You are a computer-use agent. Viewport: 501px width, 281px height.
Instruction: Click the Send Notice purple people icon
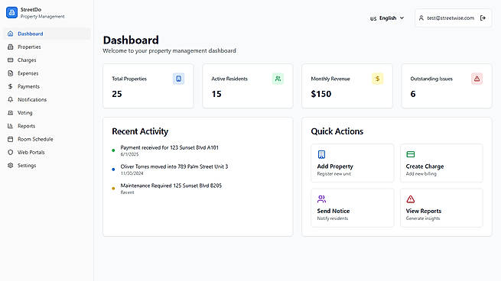coord(321,199)
